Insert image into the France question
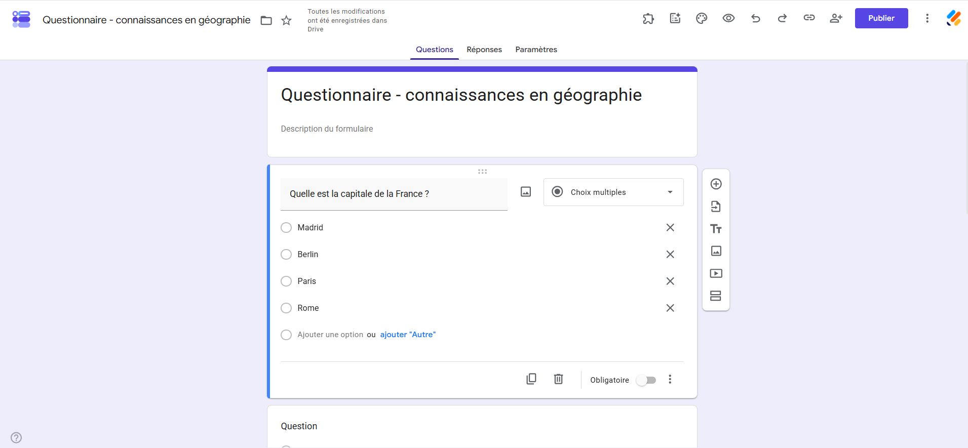968x448 pixels. [x=526, y=192]
